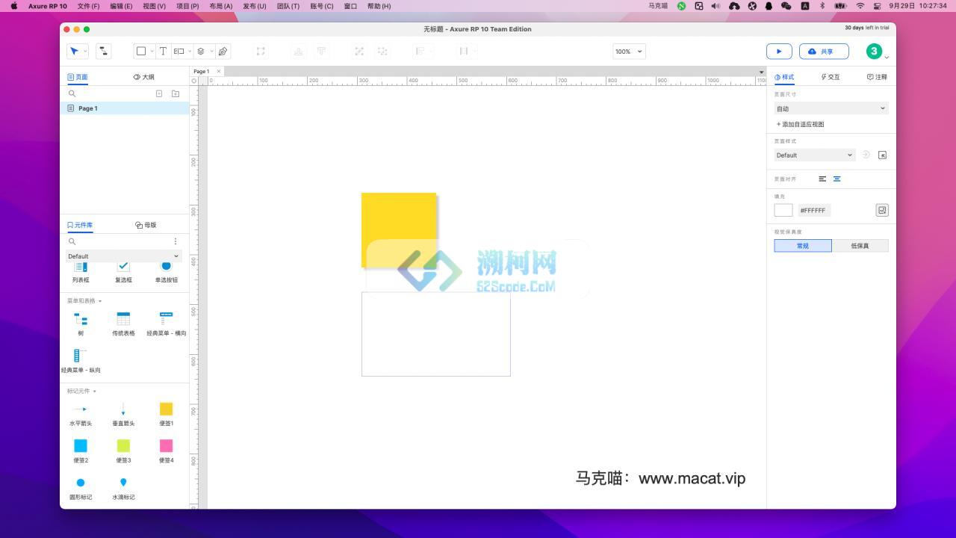
Task: Set visual fidelity to 低保真
Action: [x=860, y=246]
